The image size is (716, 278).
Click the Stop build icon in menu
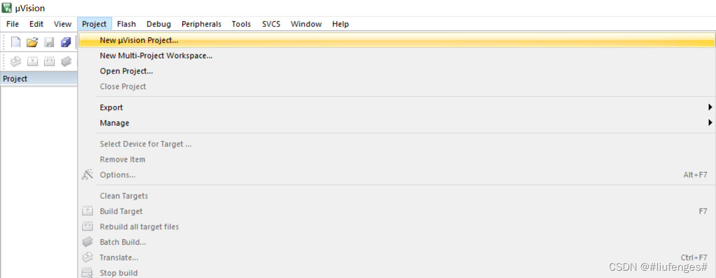[x=87, y=273]
